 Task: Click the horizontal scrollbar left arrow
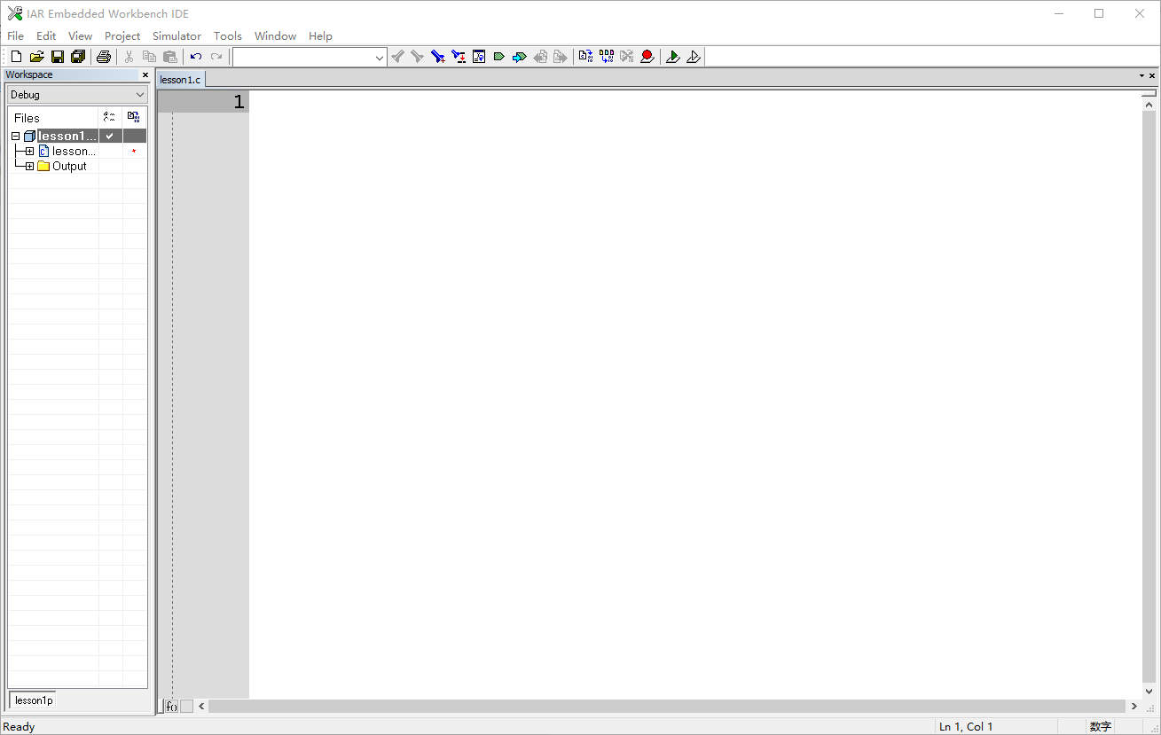pos(201,707)
